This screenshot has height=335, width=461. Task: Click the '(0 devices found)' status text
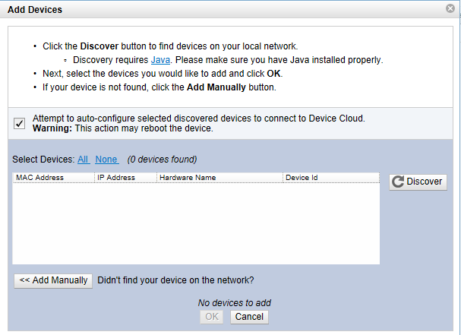pyautogui.click(x=162, y=160)
